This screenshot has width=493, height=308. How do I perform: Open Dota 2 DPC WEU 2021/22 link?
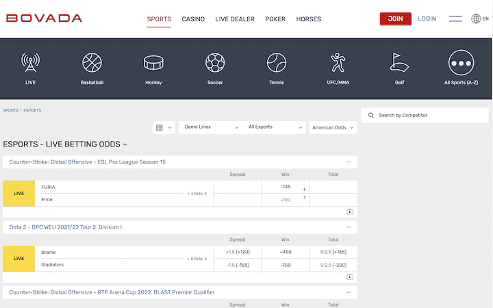(66, 227)
